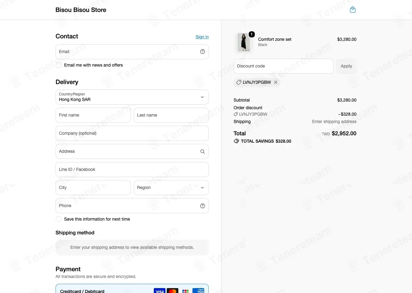The height and width of the screenshot is (293, 412).
Task: Click the Enter shipping address text
Action: click(334, 121)
